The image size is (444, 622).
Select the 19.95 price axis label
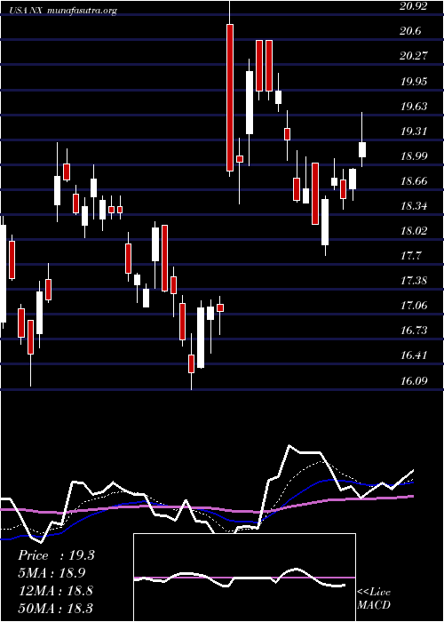click(x=414, y=82)
